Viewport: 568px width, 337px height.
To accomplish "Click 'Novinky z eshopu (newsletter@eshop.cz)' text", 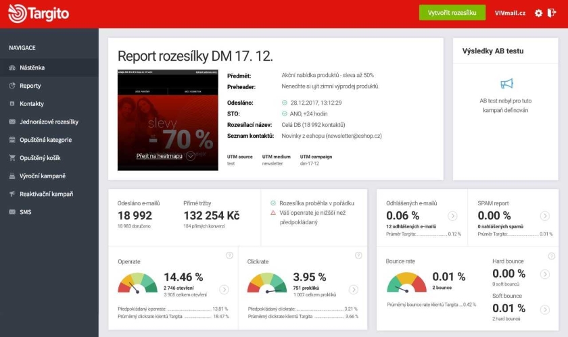I will [331, 136].
